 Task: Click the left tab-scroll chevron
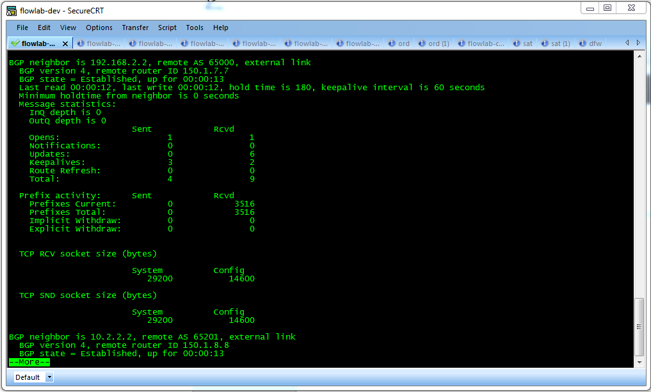(x=627, y=43)
